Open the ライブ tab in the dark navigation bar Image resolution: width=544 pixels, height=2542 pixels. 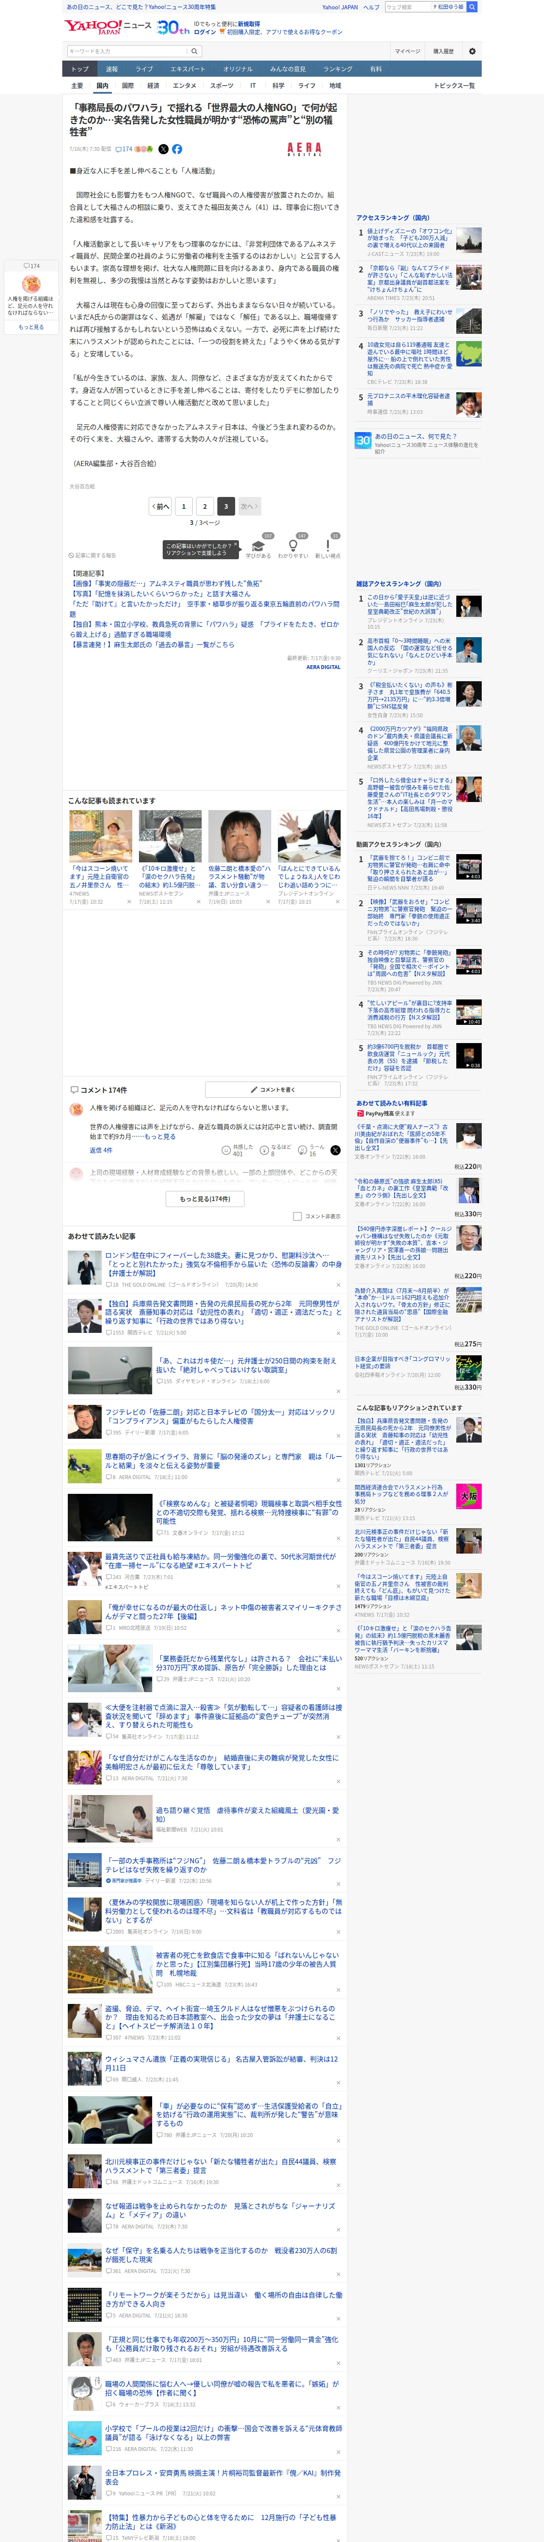click(x=144, y=69)
